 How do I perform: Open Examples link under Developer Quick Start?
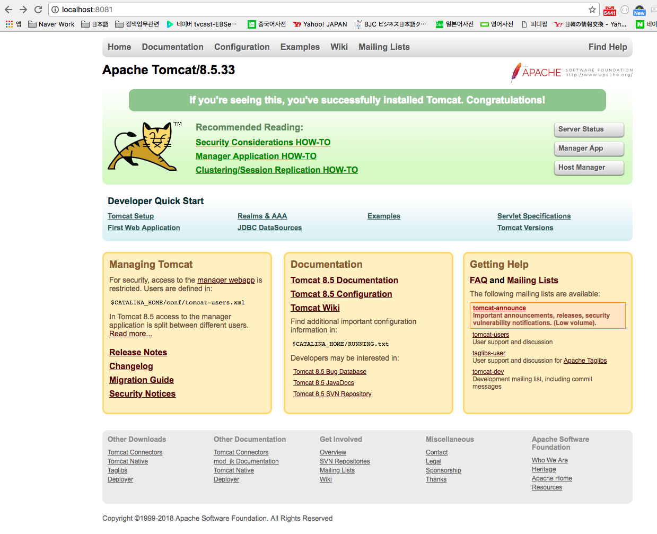tap(384, 216)
